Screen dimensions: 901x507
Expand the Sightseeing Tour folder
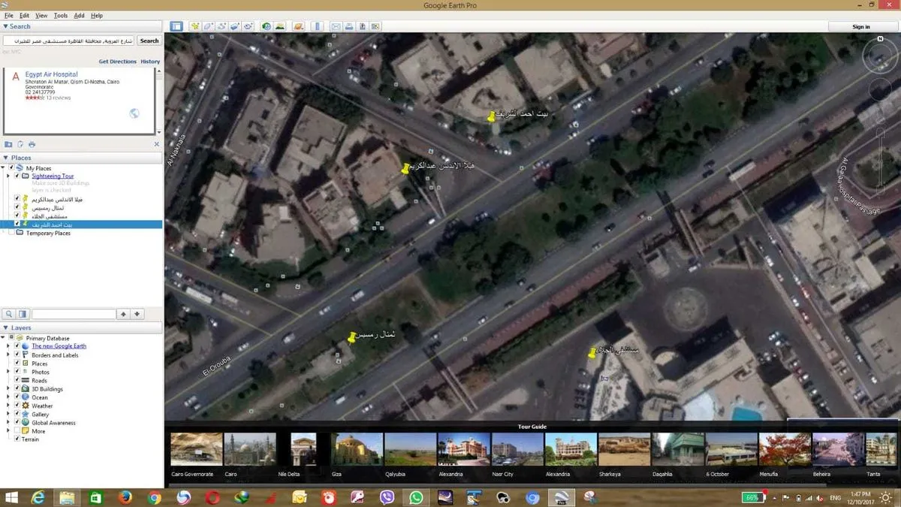tap(8, 176)
